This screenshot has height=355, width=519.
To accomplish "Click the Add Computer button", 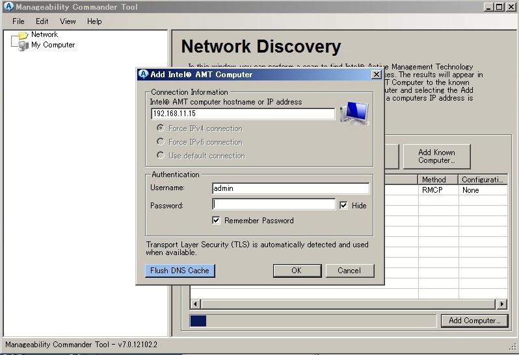I will [x=474, y=321].
